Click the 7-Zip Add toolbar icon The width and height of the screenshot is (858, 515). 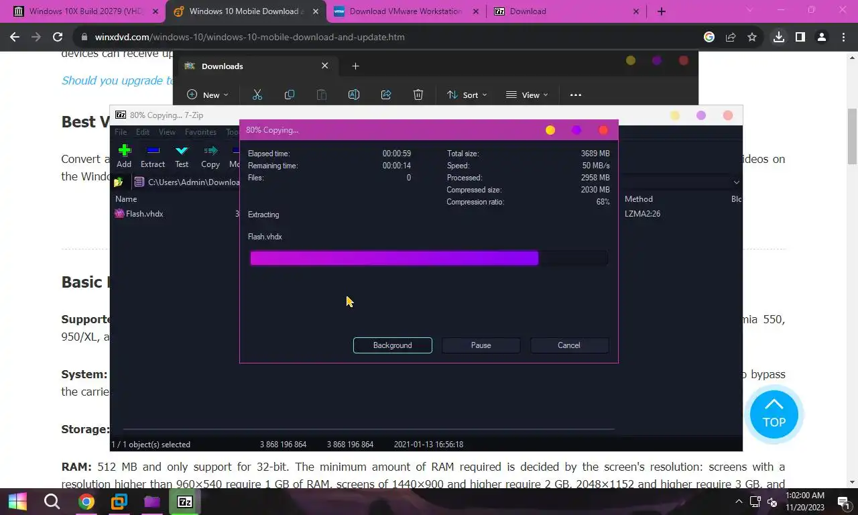[x=124, y=157]
